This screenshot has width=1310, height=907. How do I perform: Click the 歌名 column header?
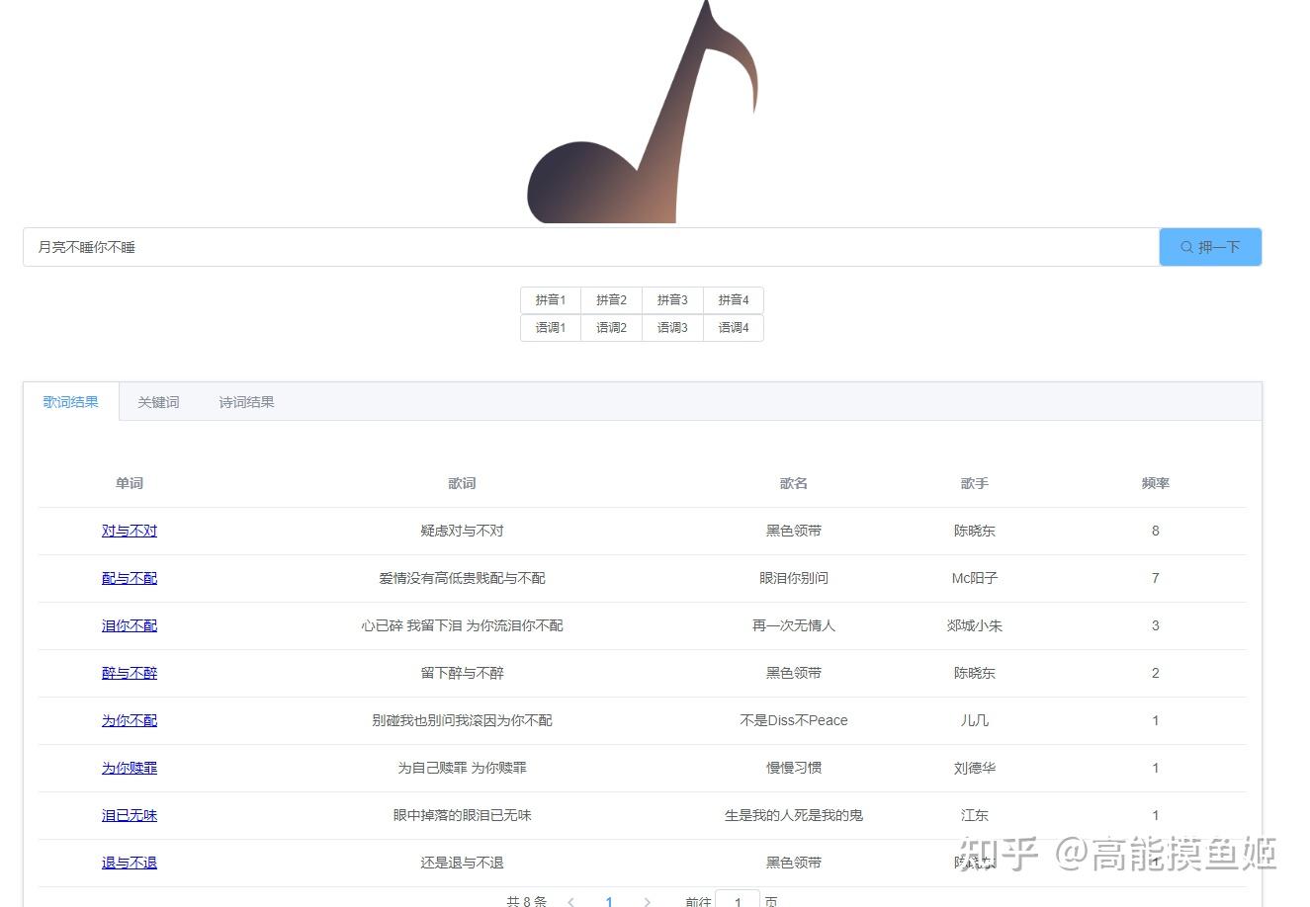794,483
